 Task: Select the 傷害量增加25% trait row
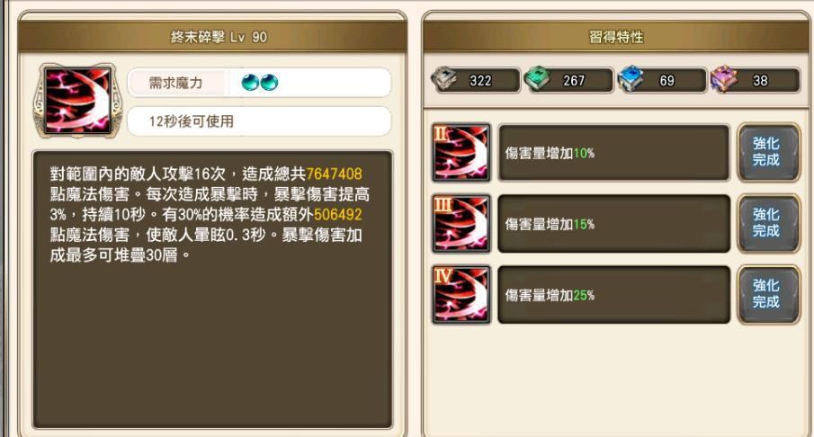click(613, 295)
